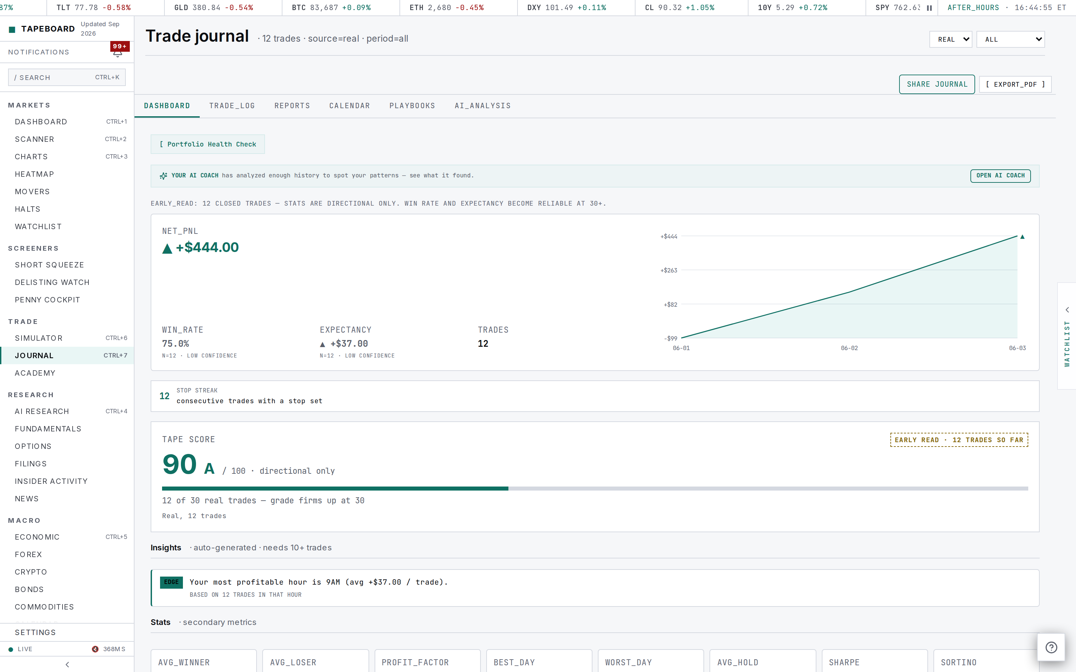This screenshot has height=672, width=1076.
Task: Click the Share Journal button
Action: coord(937,84)
